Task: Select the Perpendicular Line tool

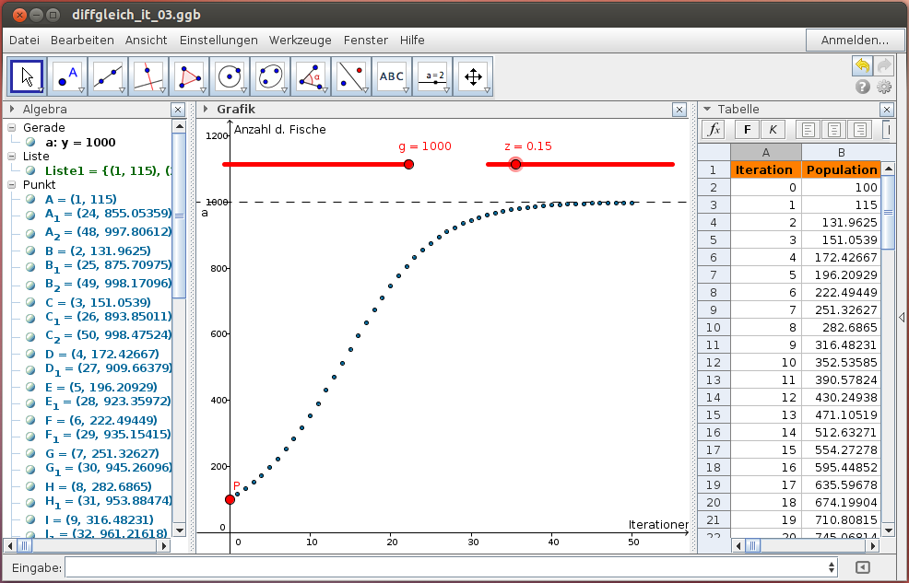Action: [148, 76]
